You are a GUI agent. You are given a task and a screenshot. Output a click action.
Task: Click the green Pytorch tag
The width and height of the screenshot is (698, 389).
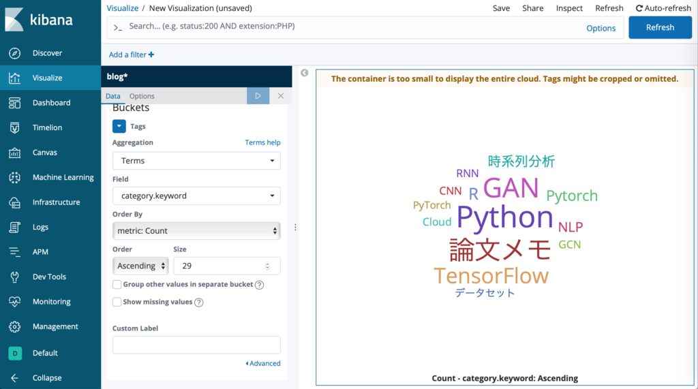point(572,196)
